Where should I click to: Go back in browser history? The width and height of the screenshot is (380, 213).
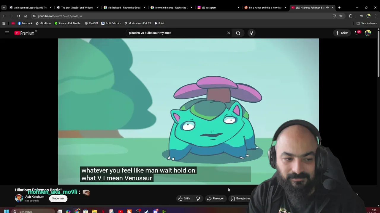4,16
